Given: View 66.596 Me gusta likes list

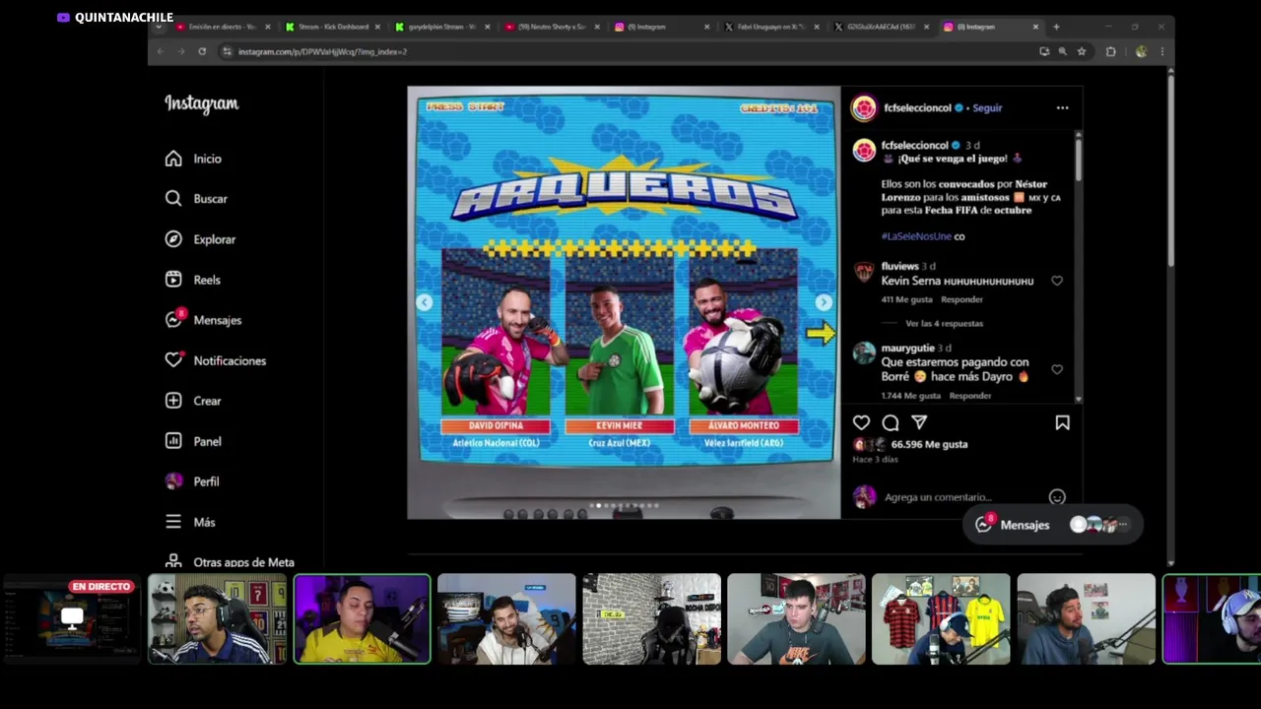Looking at the screenshot, I should pos(929,444).
